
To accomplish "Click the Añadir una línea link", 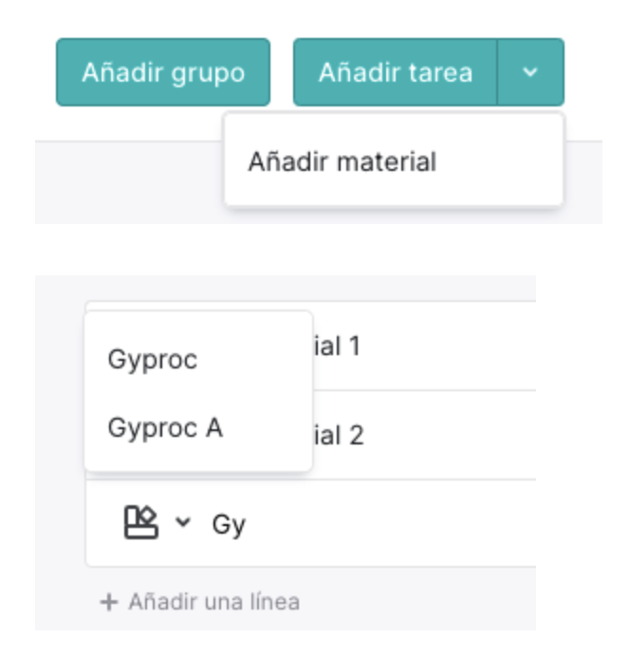I will (x=213, y=602).
